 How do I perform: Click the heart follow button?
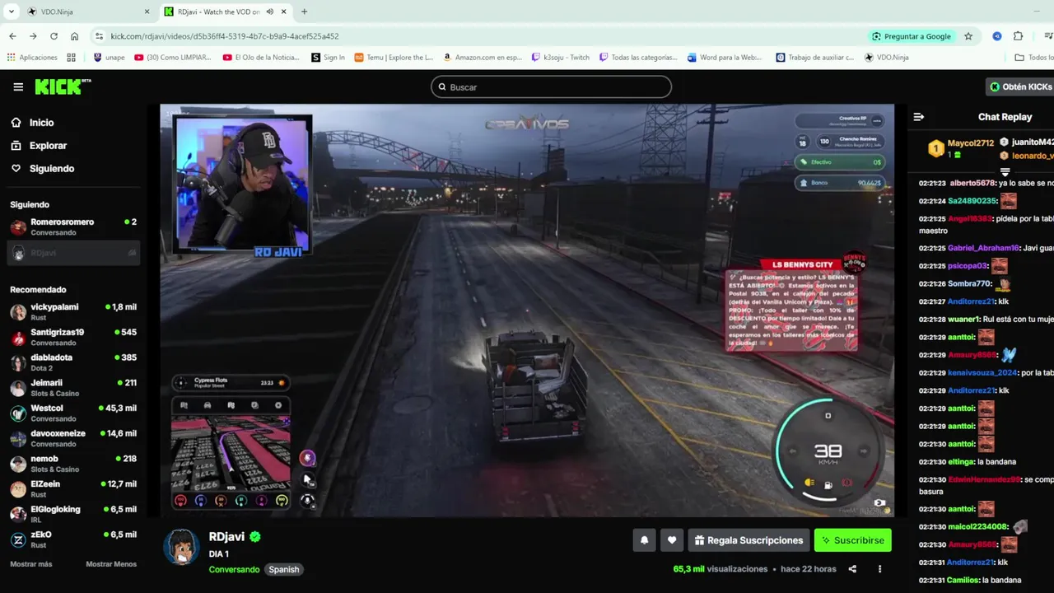[672, 540]
